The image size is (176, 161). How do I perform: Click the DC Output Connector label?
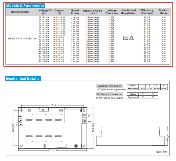[x=110, y=94]
